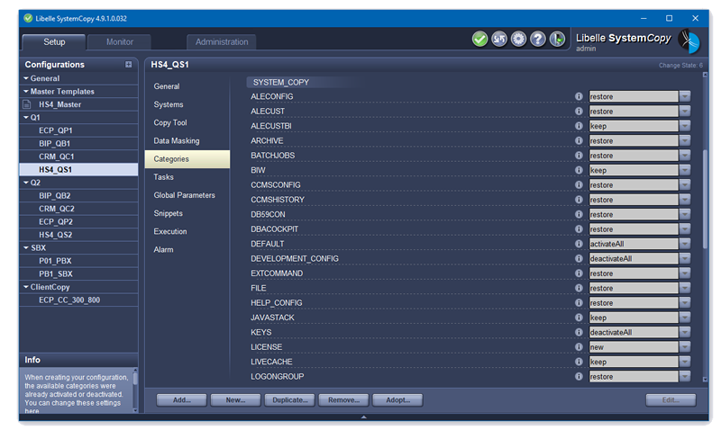Collapse the Q1 configurations group
721x430 pixels.
[x=24, y=117]
